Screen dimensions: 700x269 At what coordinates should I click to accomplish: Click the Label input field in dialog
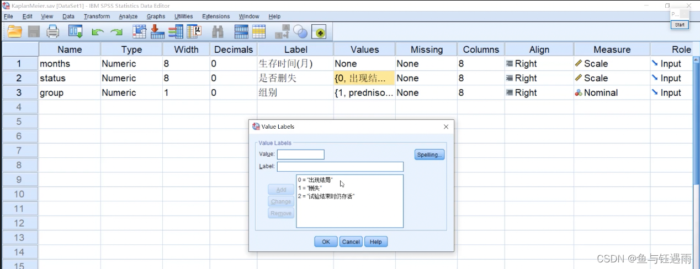340,167
